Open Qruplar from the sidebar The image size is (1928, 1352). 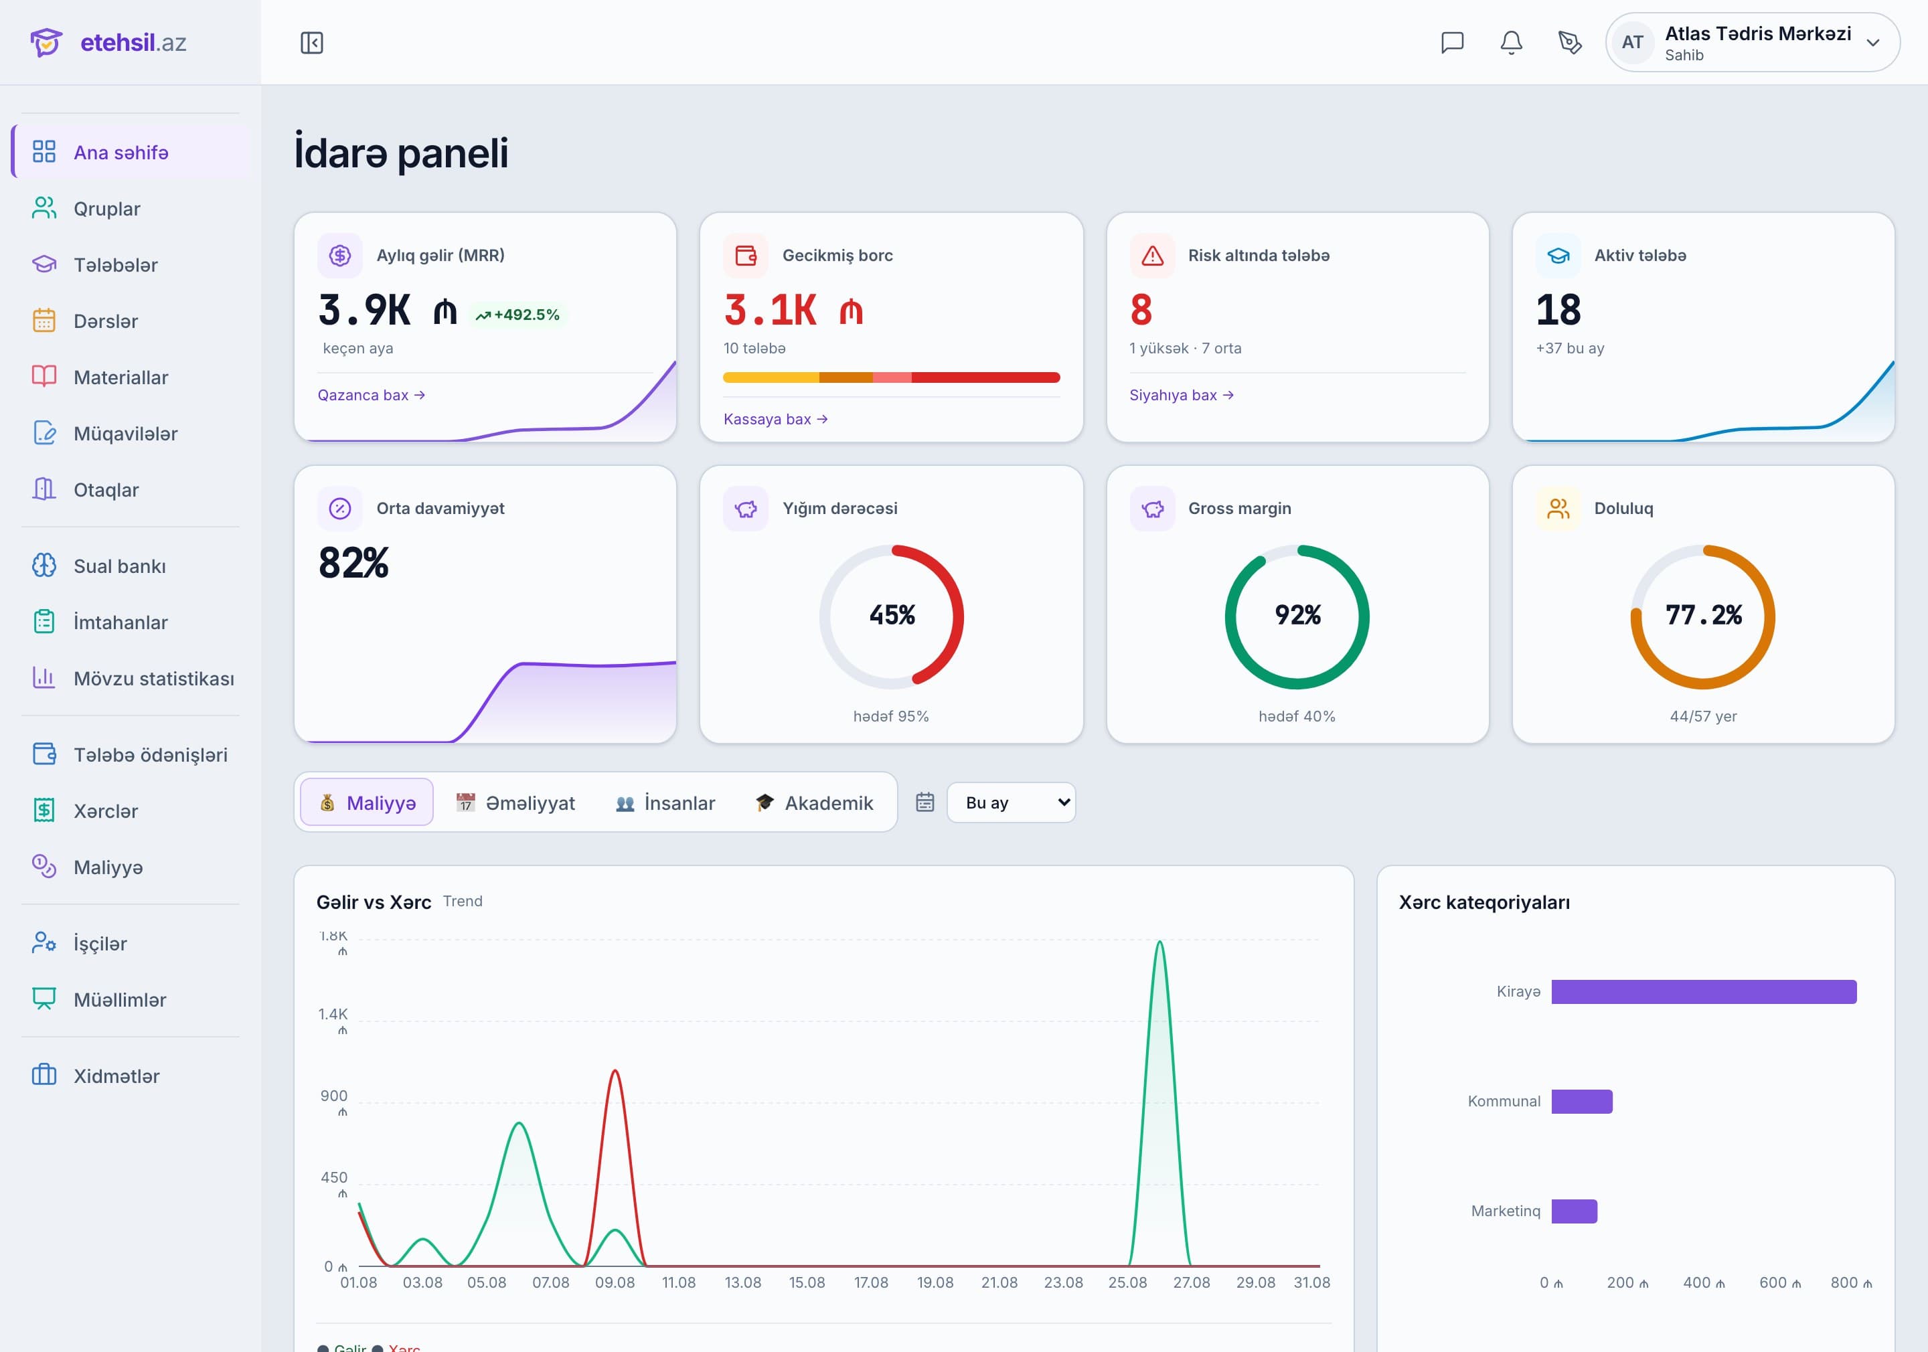[131, 208]
